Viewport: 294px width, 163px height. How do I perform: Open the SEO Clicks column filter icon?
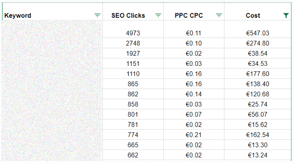pos(158,15)
